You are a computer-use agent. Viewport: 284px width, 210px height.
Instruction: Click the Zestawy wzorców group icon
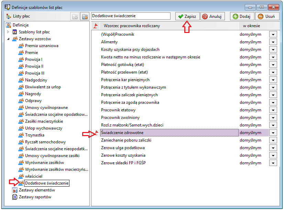15,39
